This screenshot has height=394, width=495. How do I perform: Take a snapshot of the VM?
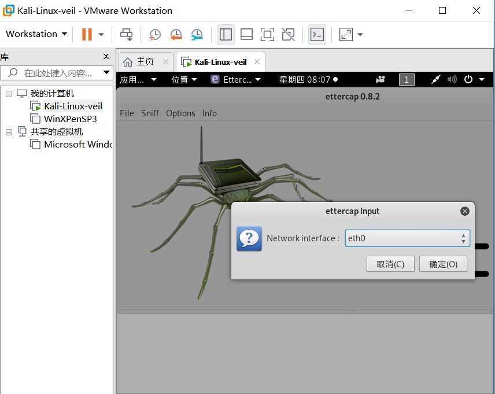pyautogui.click(x=155, y=34)
